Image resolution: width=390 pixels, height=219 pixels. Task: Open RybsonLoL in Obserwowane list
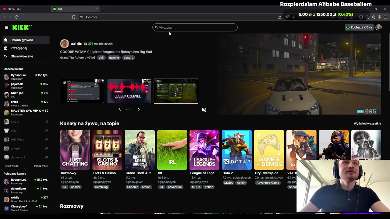pyautogui.click(x=26, y=77)
